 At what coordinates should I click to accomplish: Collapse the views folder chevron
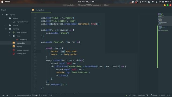10,36
